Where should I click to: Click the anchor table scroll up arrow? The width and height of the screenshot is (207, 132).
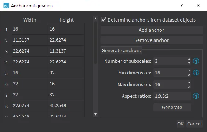pyautogui.click(x=95, y=18)
